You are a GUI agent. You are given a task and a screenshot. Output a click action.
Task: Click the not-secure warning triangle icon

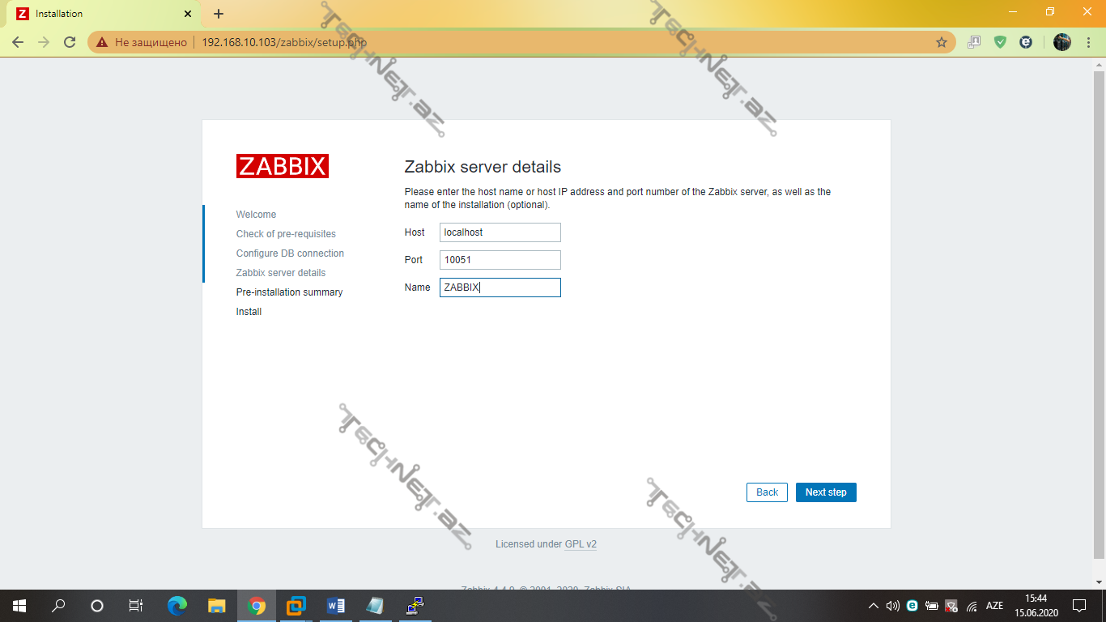102,42
